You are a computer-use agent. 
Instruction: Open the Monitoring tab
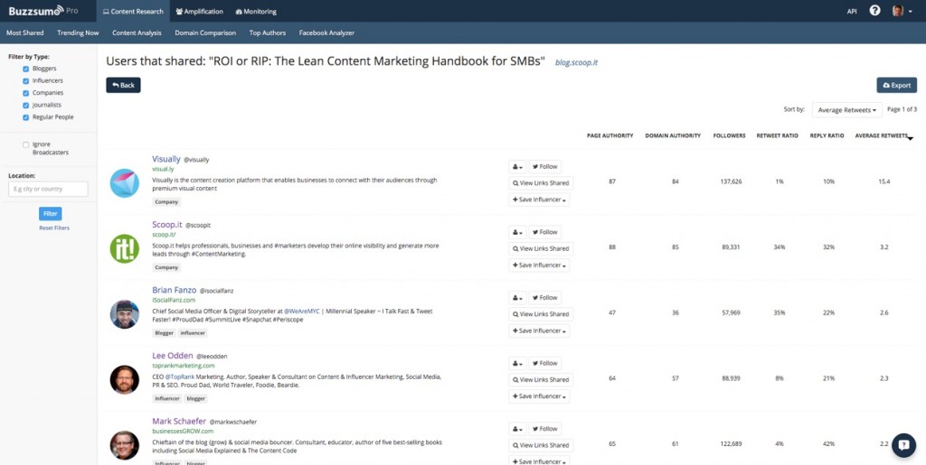point(256,11)
